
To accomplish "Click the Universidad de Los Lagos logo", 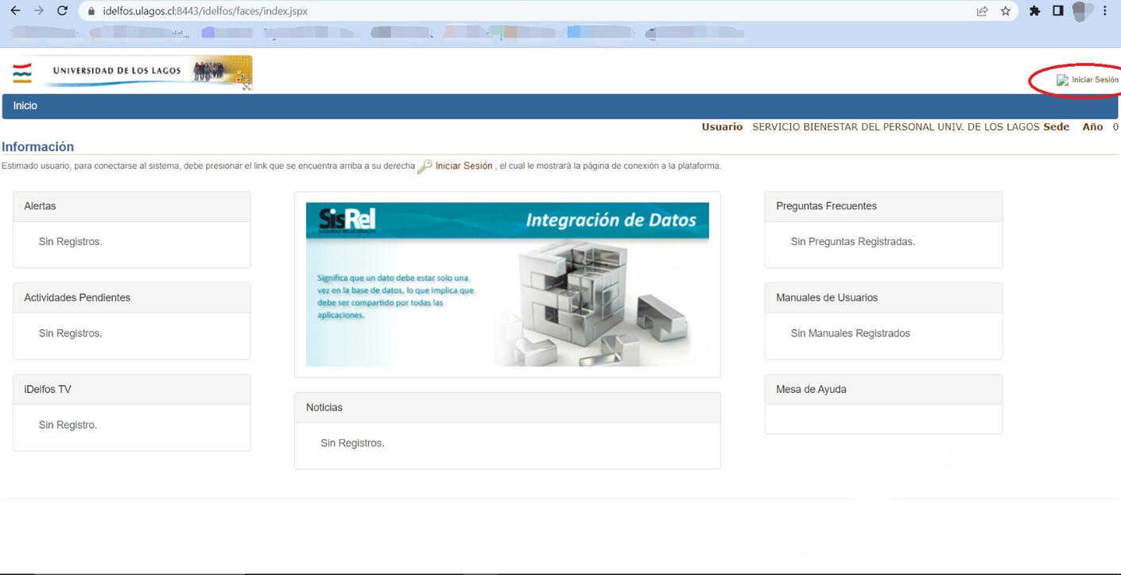I will (x=133, y=72).
